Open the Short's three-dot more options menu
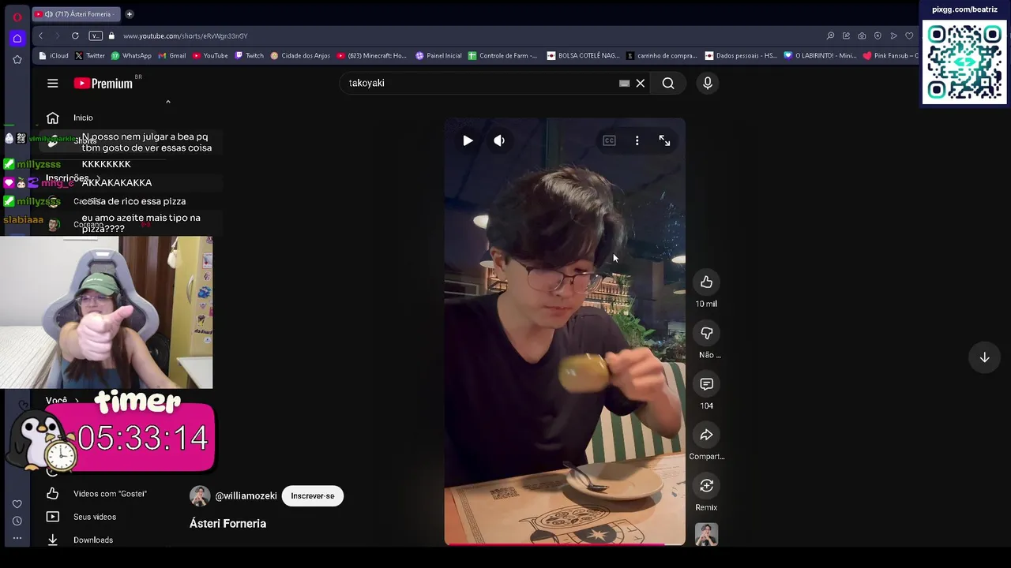Screen dimensions: 1011x568 [637, 140]
